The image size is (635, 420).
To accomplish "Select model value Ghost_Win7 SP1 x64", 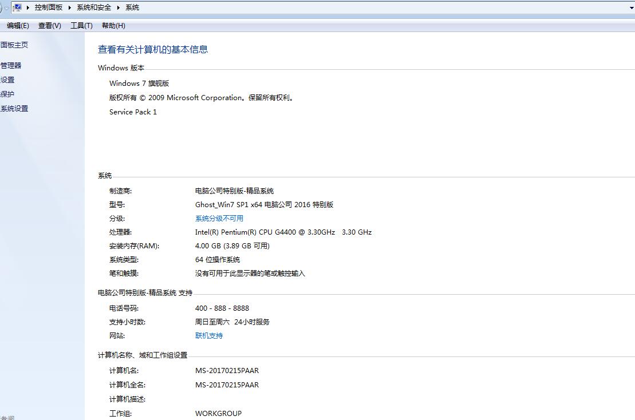I will (x=264, y=205).
